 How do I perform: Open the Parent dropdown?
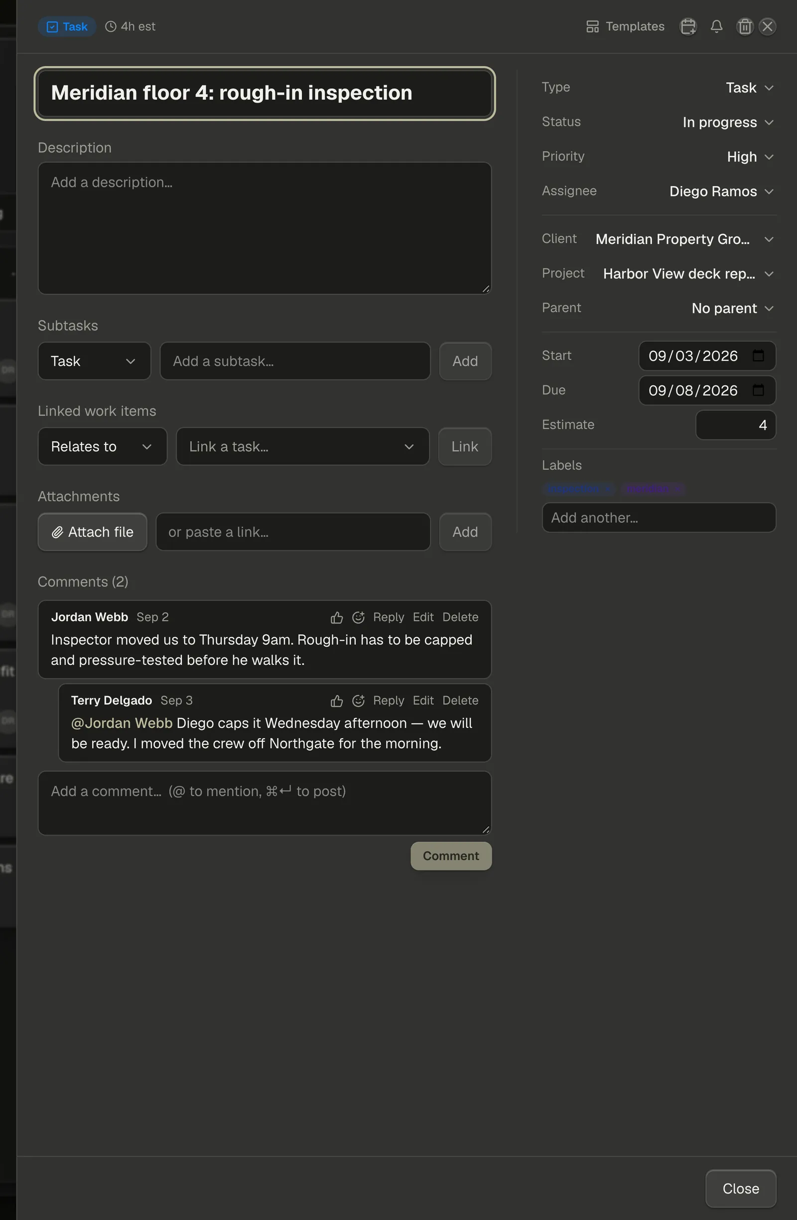point(732,308)
